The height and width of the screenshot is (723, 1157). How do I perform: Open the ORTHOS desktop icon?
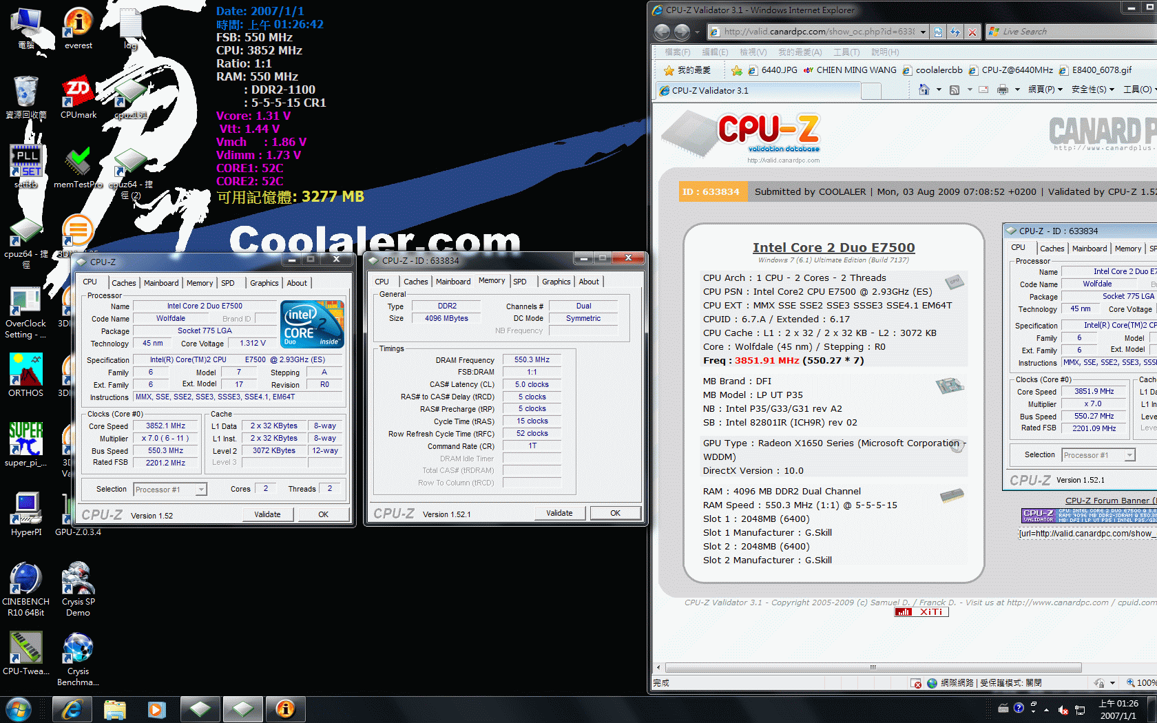[x=26, y=375]
